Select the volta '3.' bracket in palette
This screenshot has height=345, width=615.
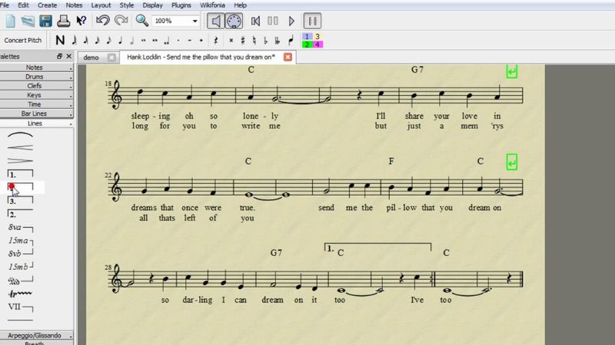point(21,201)
